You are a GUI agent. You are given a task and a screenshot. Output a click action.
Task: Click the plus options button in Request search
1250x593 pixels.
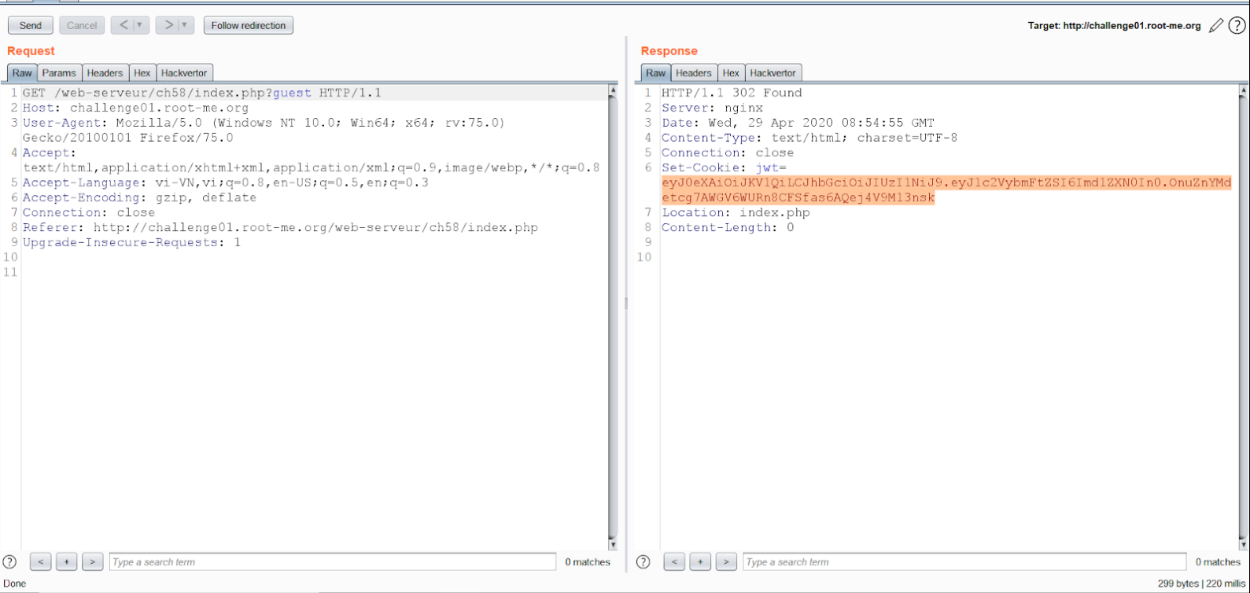coord(66,562)
